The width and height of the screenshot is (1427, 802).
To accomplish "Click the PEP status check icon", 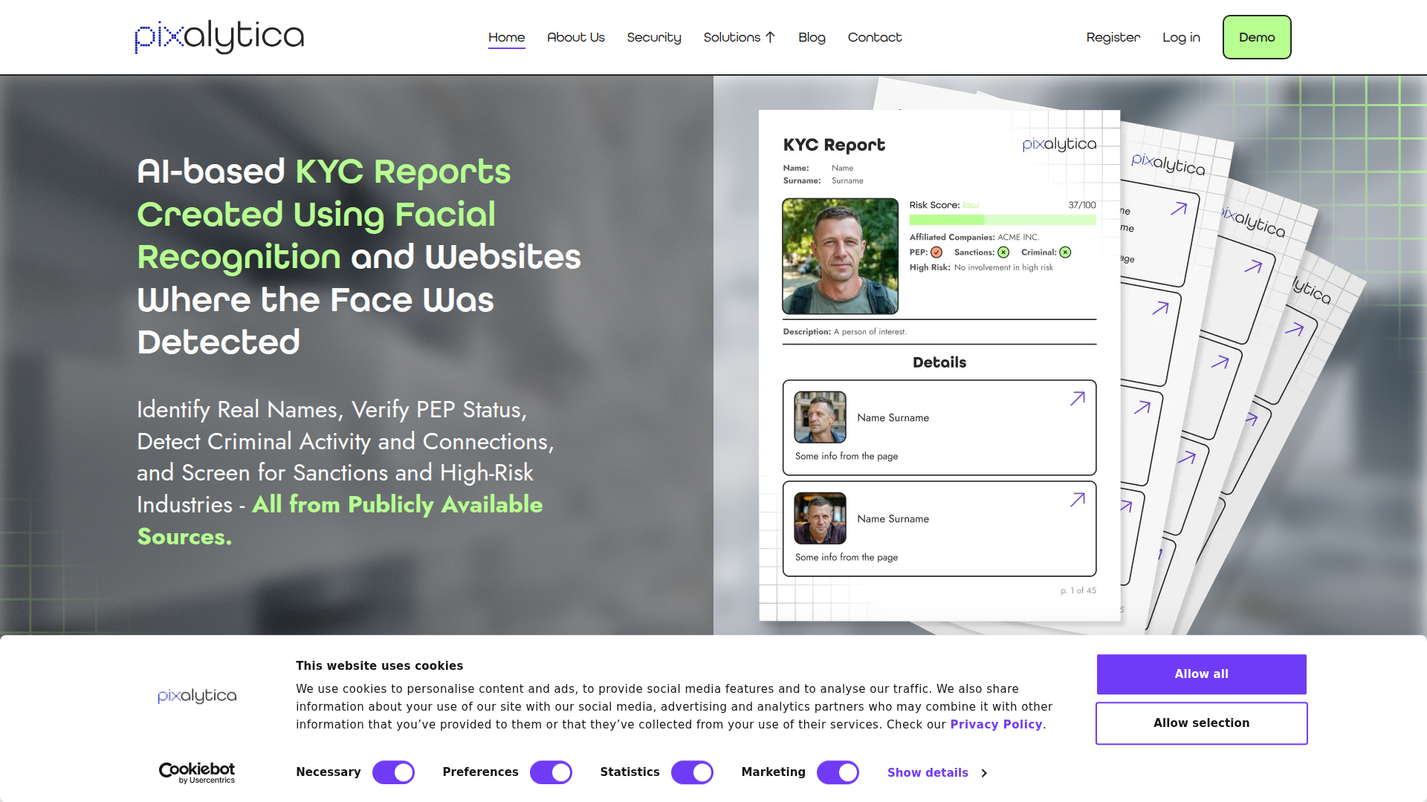I will [936, 252].
